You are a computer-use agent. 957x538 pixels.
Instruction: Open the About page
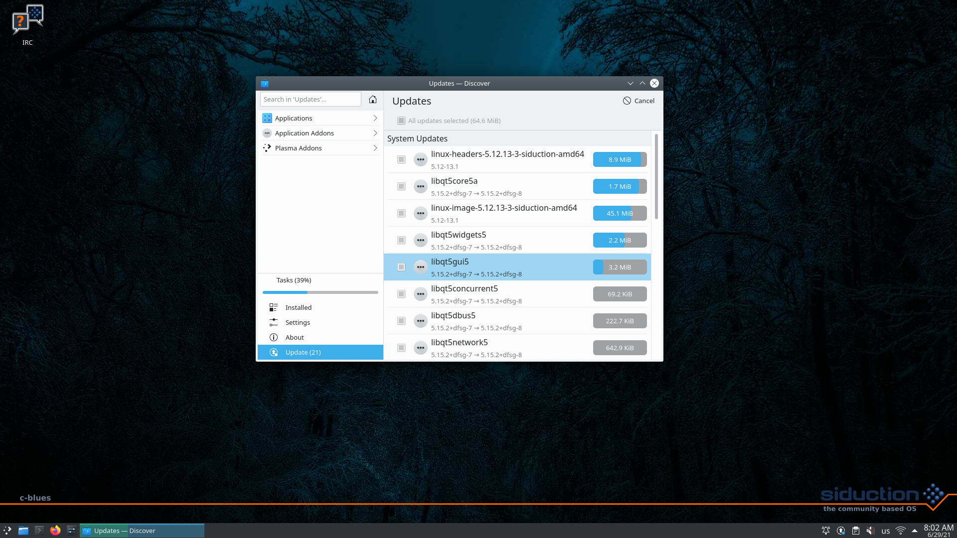pyautogui.click(x=320, y=337)
